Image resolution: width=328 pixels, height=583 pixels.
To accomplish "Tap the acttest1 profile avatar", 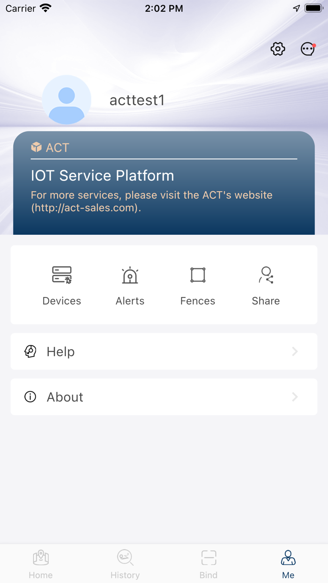I will (67, 99).
